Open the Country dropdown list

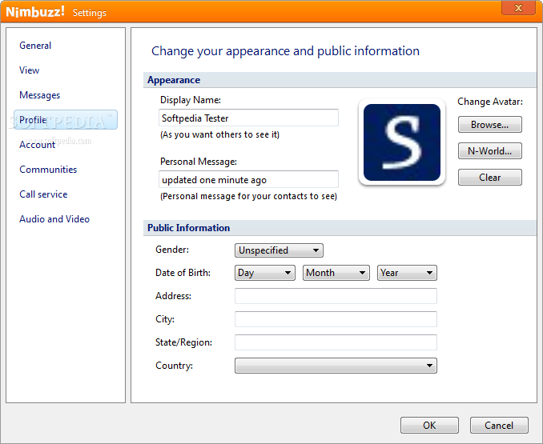point(336,366)
